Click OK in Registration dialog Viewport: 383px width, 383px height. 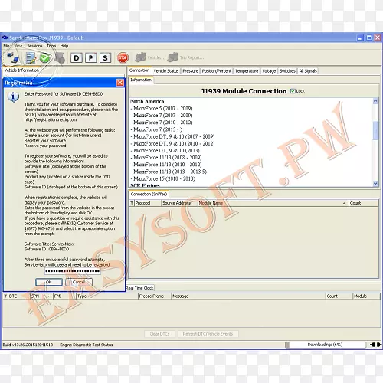point(49,282)
